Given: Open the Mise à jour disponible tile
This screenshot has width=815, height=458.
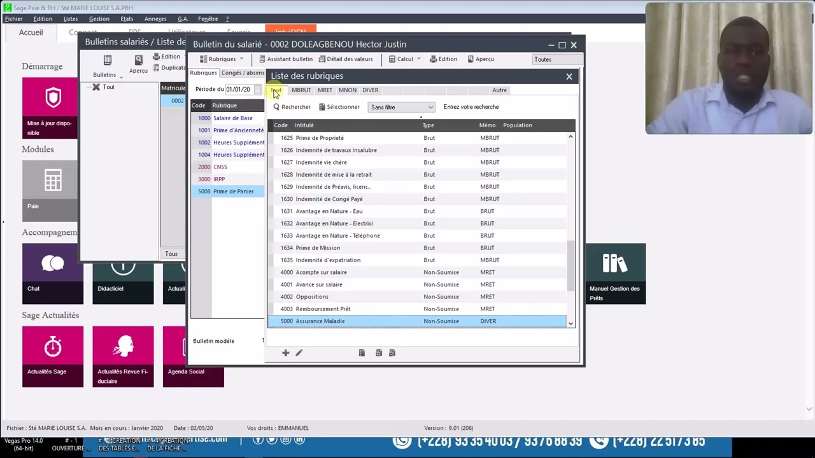Looking at the screenshot, I should click(50, 108).
